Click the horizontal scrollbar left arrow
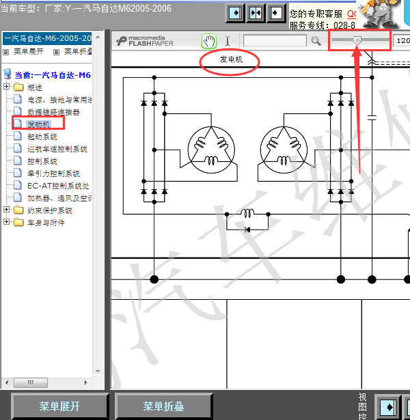410x420 pixels. point(7,382)
